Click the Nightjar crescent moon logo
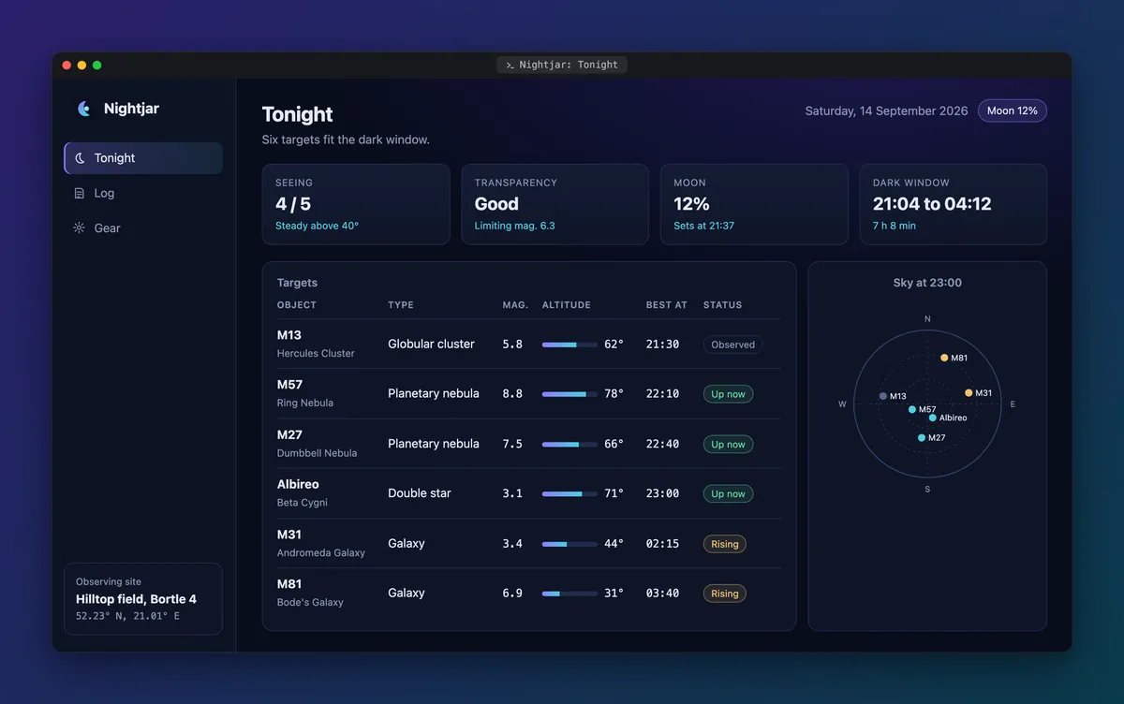1124x704 pixels. [x=84, y=109]
